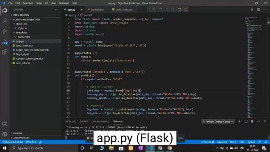Split the terminal panel
270x152 pixels.
coord(246,121)
